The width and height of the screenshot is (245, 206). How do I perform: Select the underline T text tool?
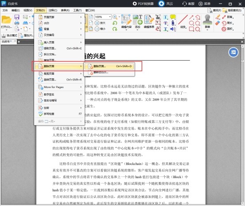165,29
